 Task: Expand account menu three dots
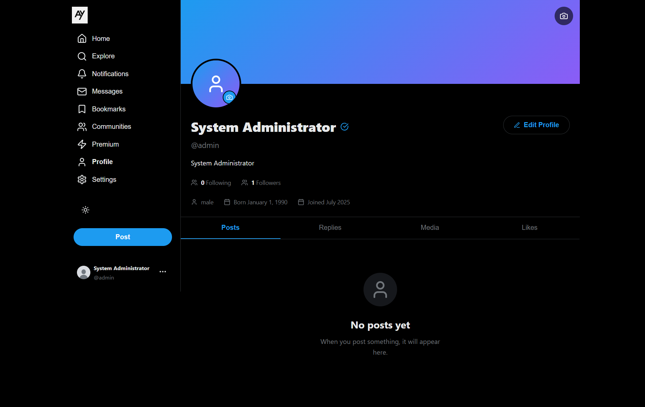pyautogui.click(x=163, y=272)
